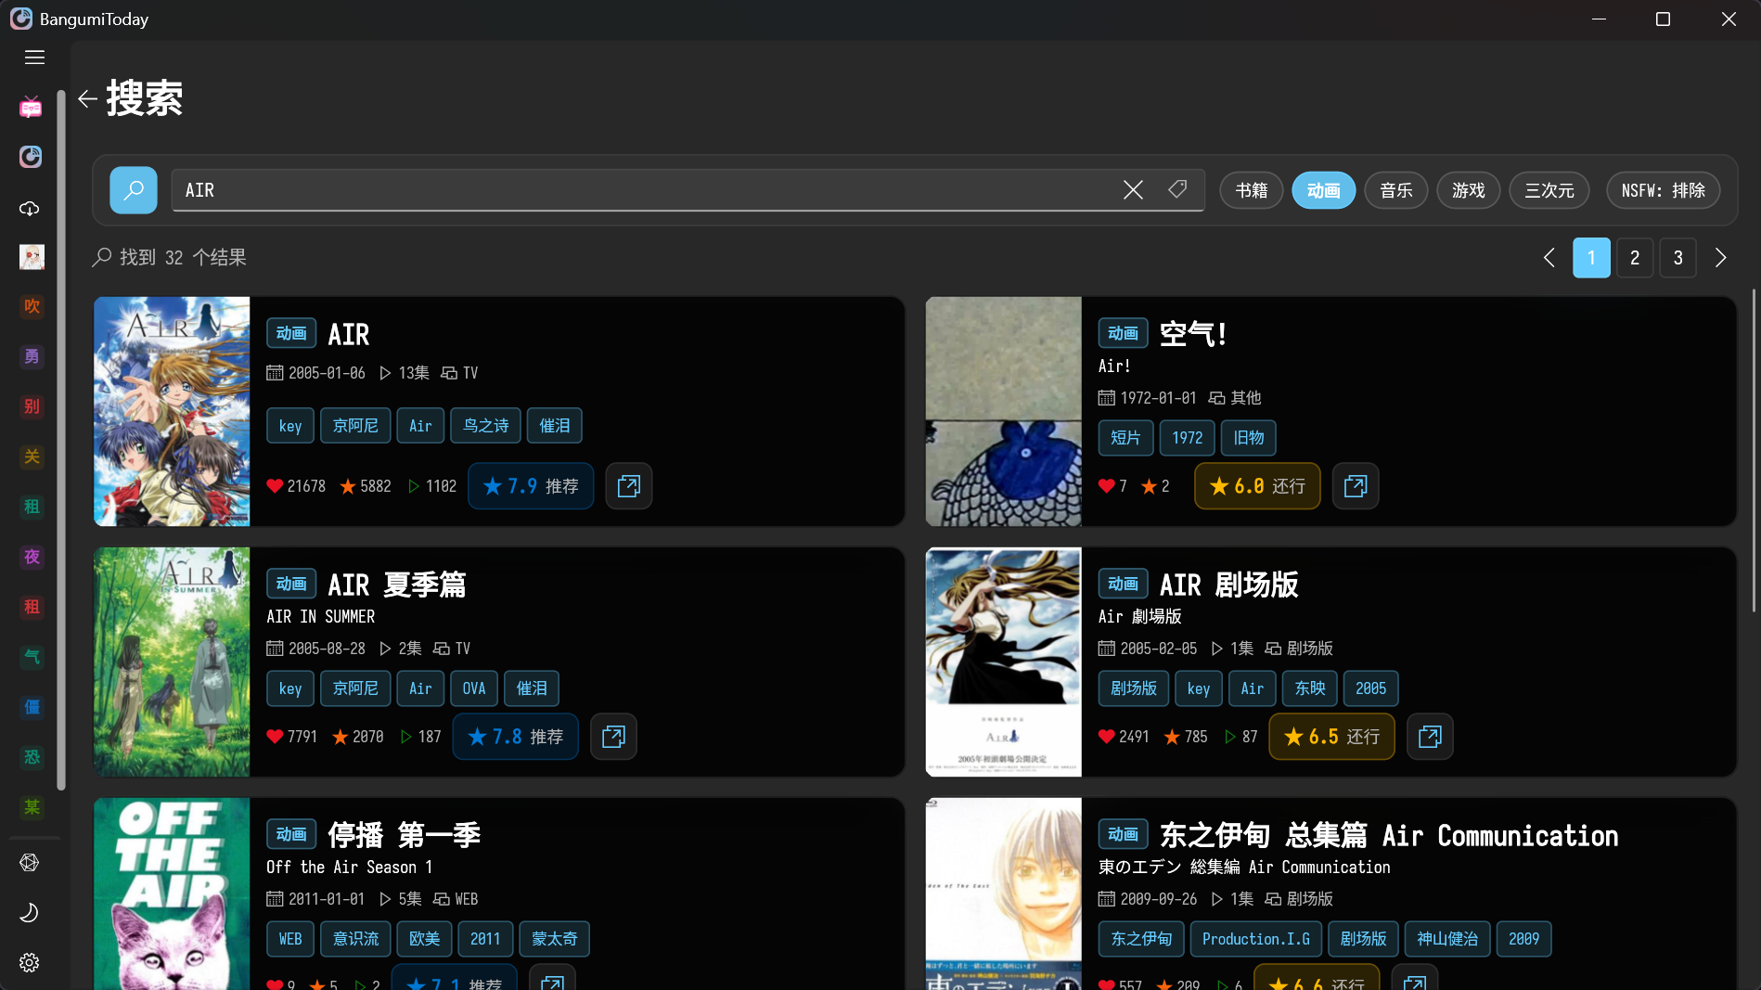Go to the previous results page
The width and height of the screenshot is (1761, 990).
click(1549, 258)
